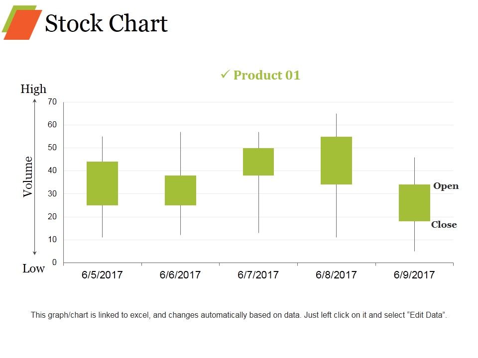This screenshot has height=358, width=478.
Task: Select the 6/6/2017 green candlestick box
Action: point(180,190)
